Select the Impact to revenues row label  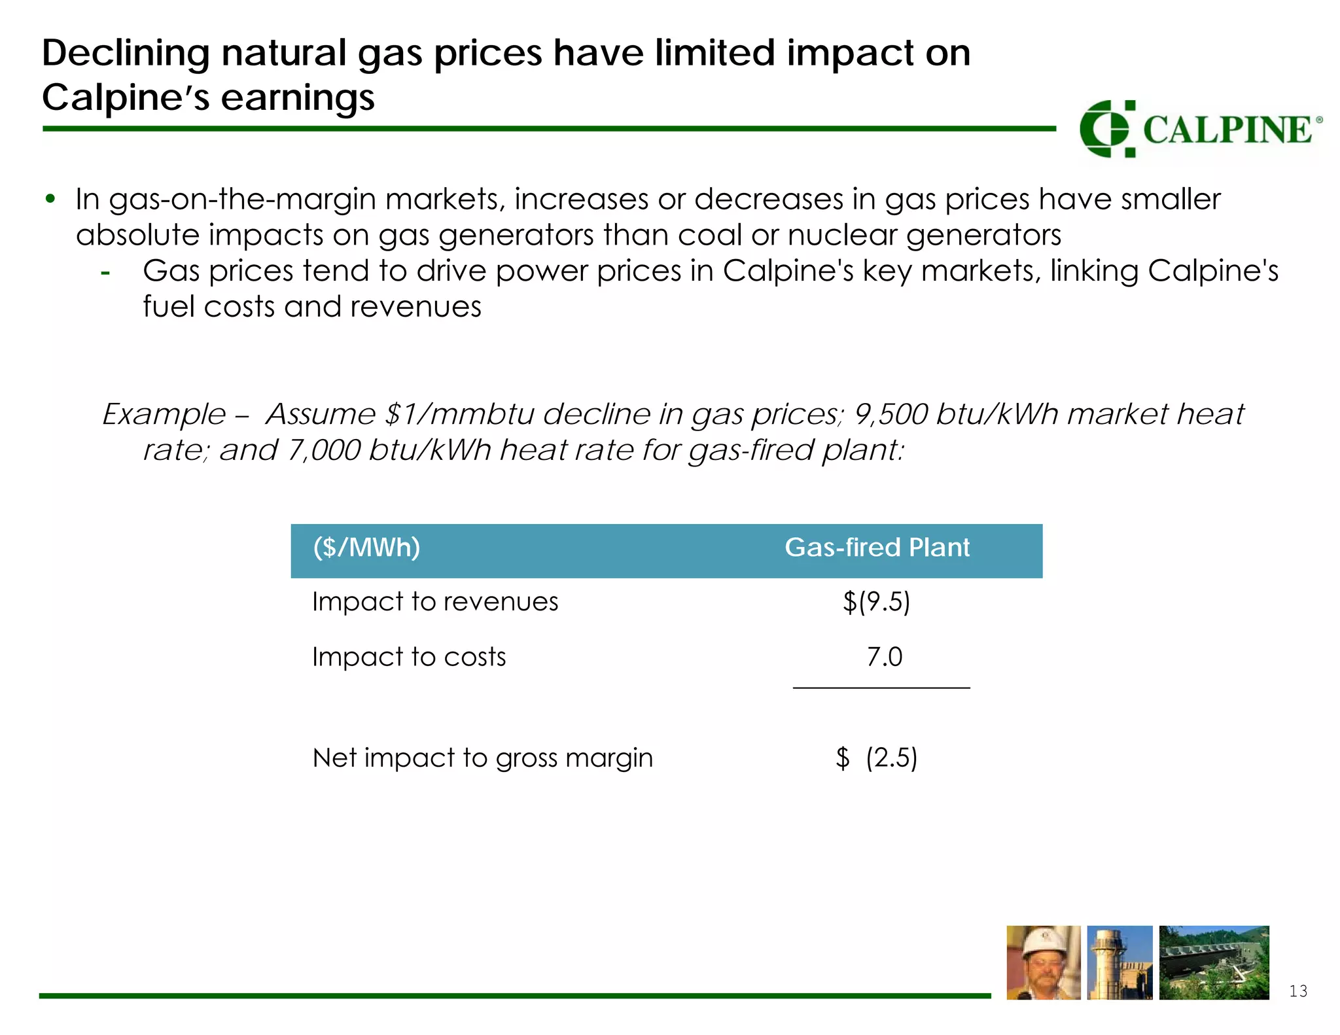tap(435, 602)
